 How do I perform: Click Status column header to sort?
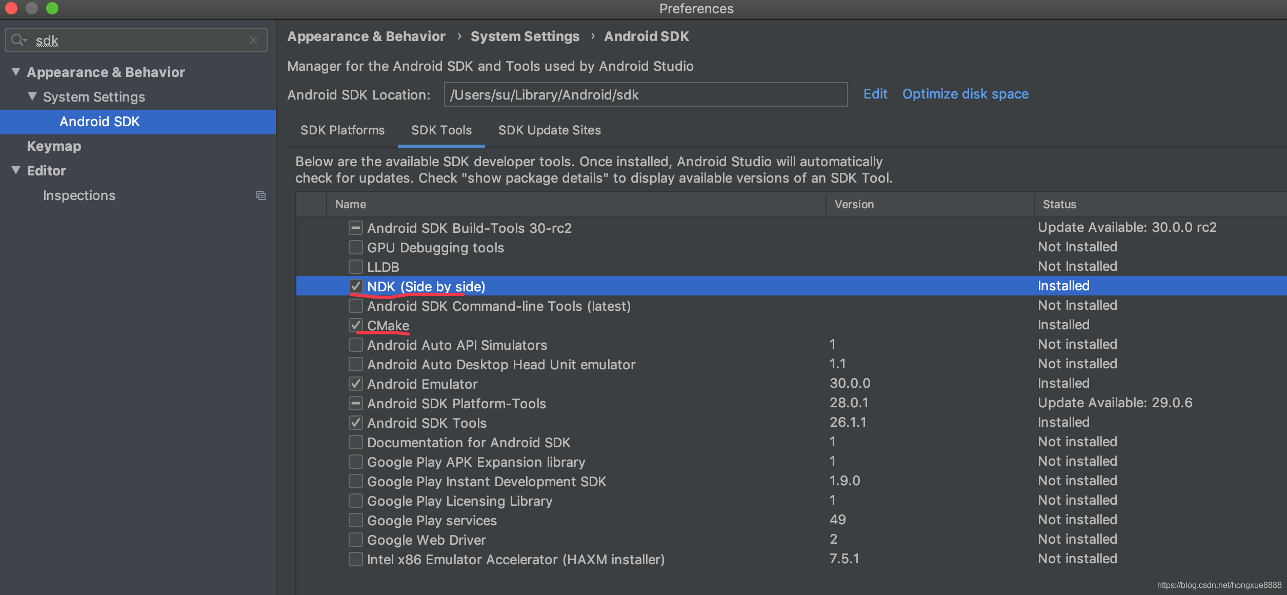tap(1059, 204)
